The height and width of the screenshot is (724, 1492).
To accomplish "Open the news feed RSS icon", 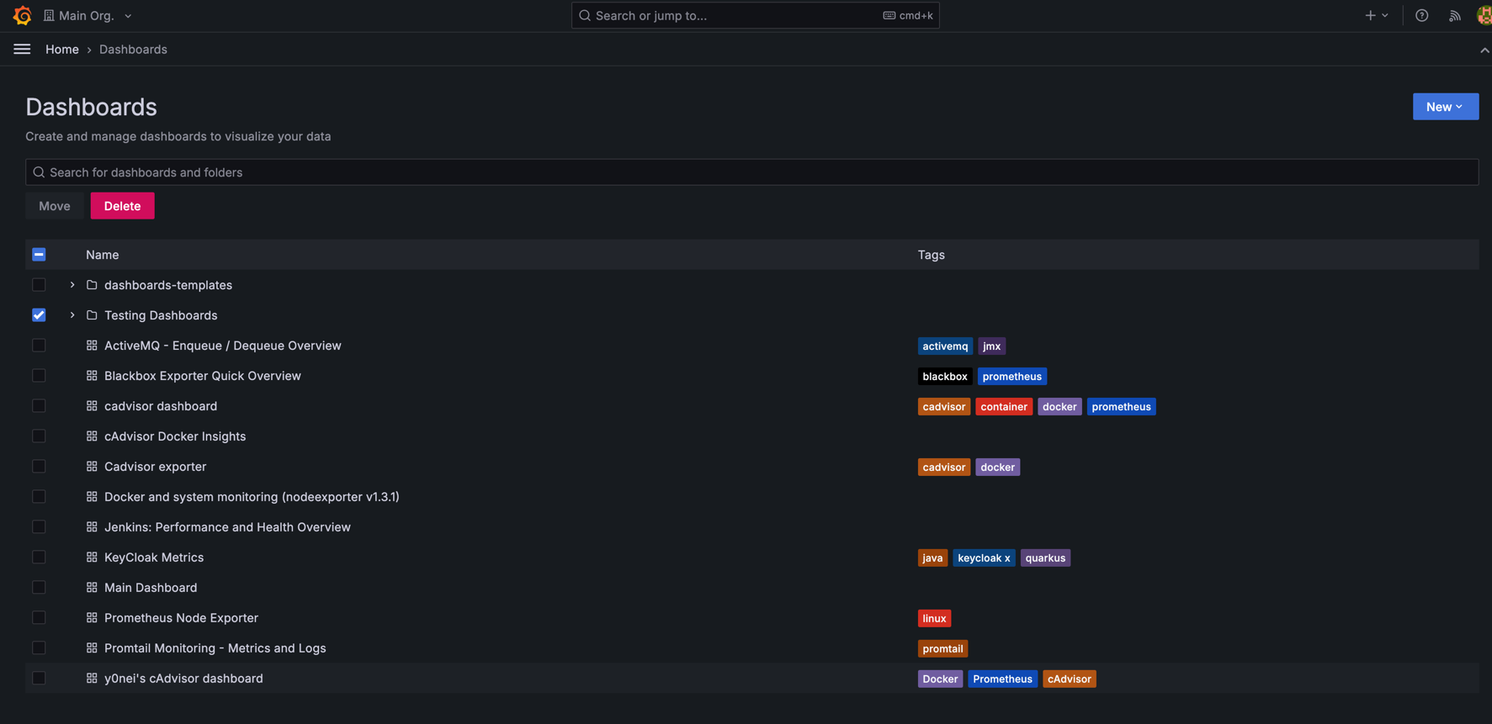I will pos(1454,15).
